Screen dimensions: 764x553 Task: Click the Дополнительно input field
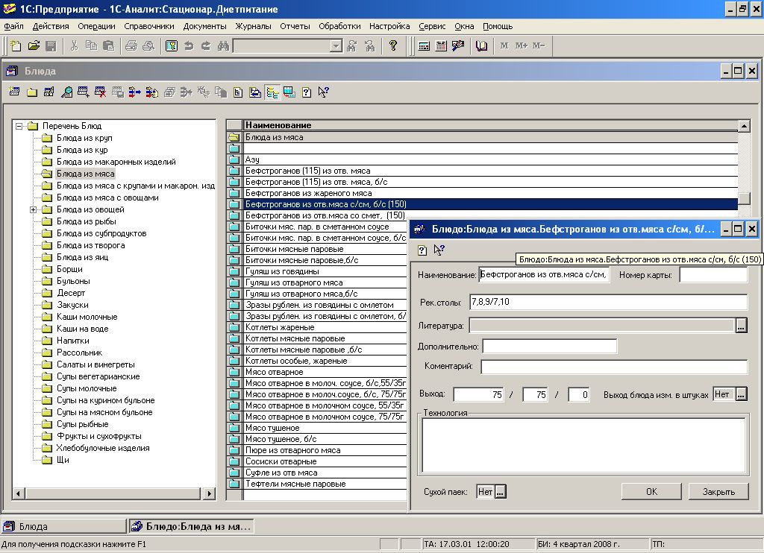(550, 346)
